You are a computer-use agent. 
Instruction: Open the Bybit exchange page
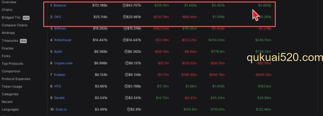click(x=58, y=52)
